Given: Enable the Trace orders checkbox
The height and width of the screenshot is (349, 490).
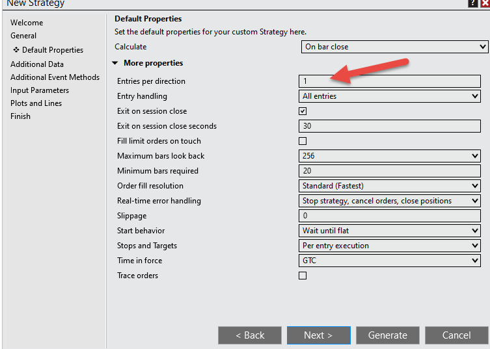Looking at the screenshot, I should click(x=303, y=276).
